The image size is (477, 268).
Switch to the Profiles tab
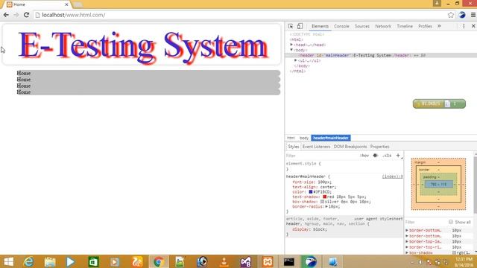425,26
